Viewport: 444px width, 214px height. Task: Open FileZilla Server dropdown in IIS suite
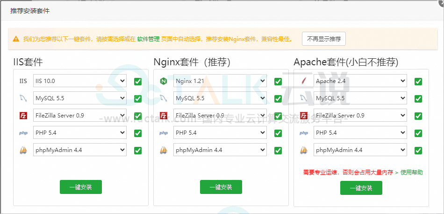coord(80,115)
